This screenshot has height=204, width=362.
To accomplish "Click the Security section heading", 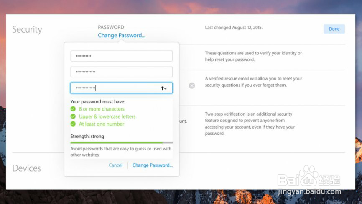I will coord(27,30).
